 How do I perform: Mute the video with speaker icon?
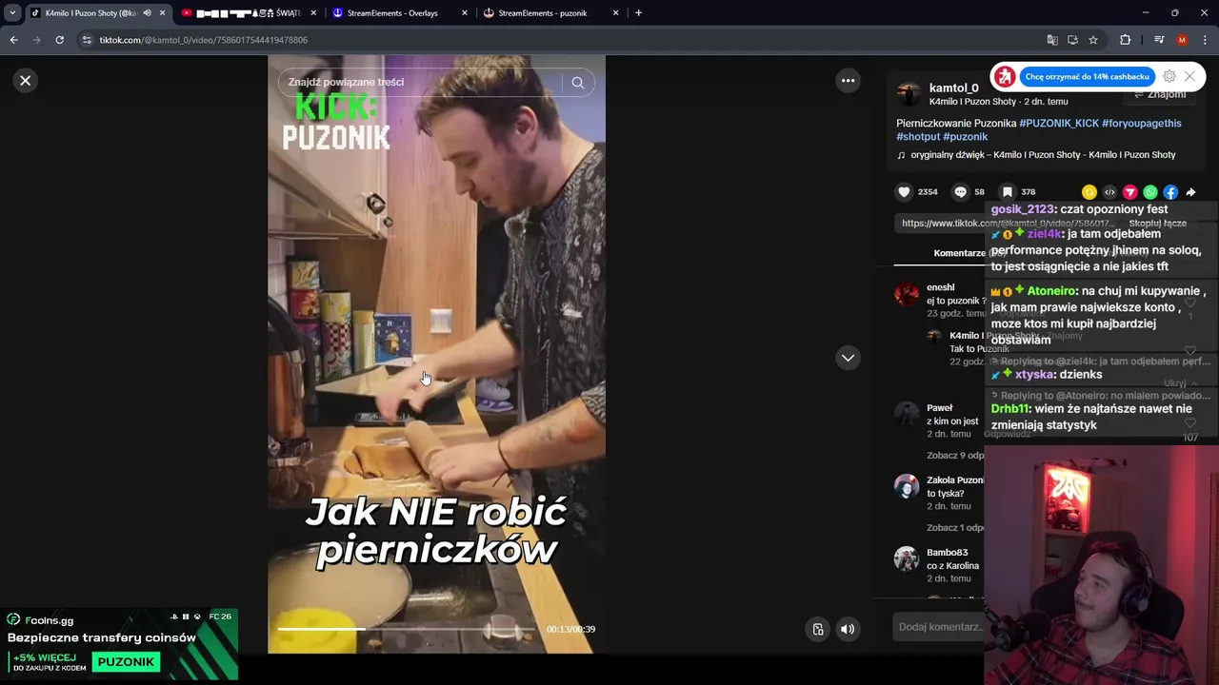[847, 629]
